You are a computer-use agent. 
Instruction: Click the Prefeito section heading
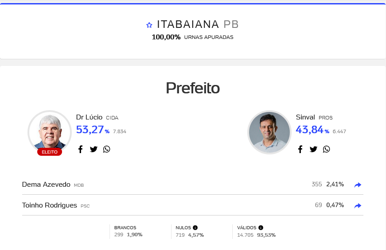point(193,88)
